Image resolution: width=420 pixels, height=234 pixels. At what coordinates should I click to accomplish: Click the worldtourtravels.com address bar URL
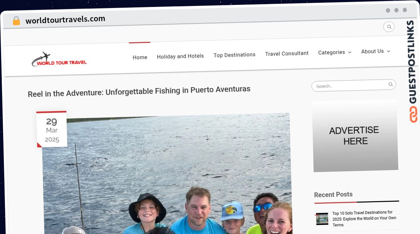(x=65, y=20)
